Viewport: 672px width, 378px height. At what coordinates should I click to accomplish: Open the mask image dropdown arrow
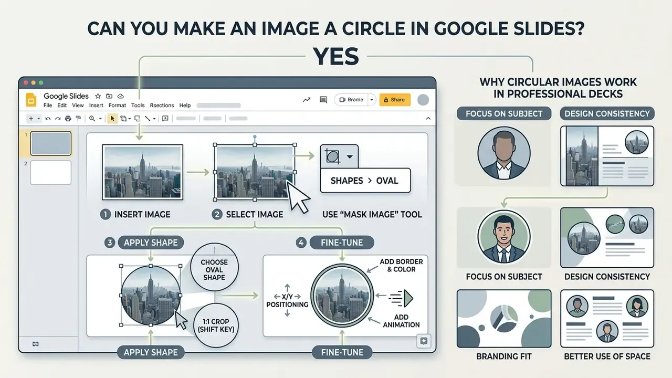click(350, 157)
